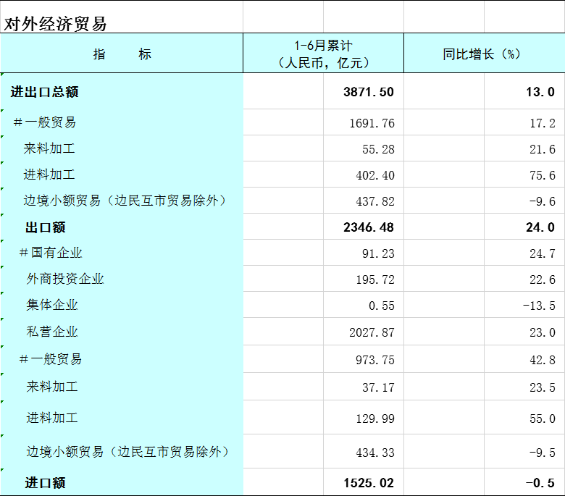
Task: Select the 进口额 row label
Action: click(x=46, y=483)
